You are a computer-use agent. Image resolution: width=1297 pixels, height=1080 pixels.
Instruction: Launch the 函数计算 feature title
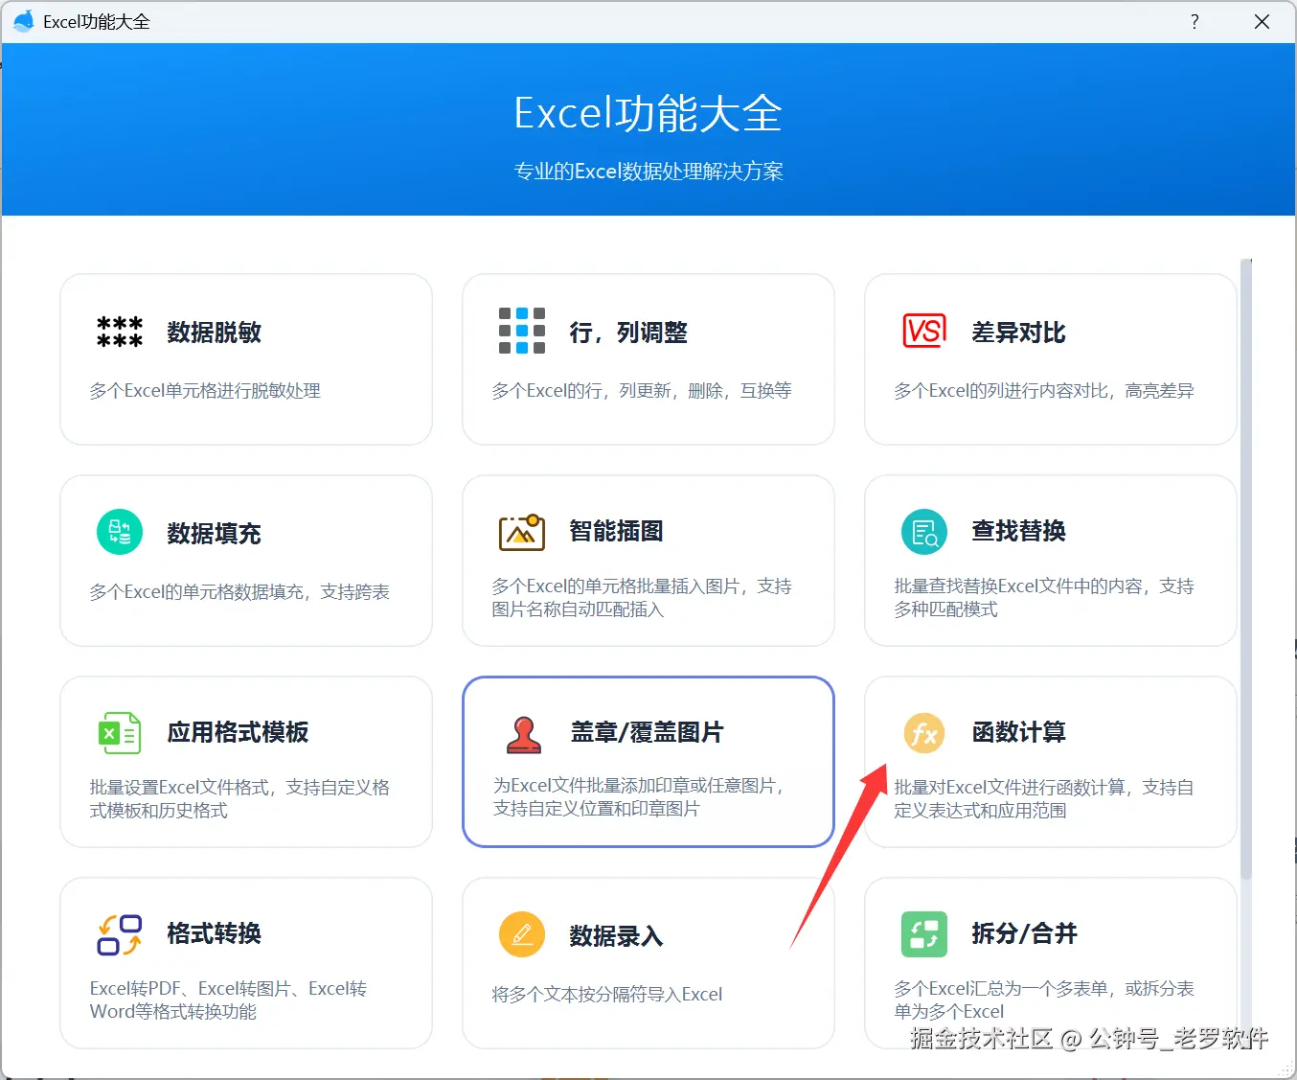tap(1019, 732)
